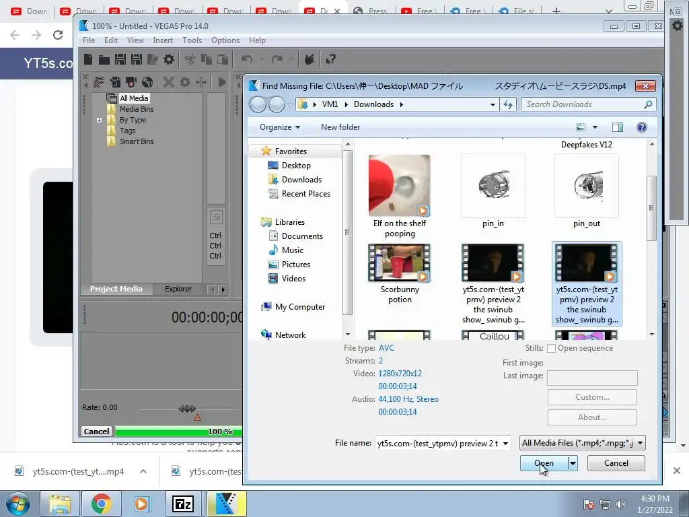Click the interactive tutorials hand icon
This screenshot has width=689, height=517.
[x=310, y=59]
